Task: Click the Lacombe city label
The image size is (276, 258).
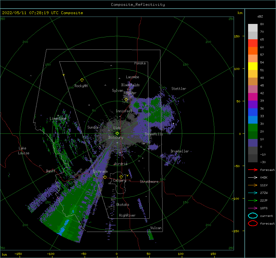Action: pos(132,77)
